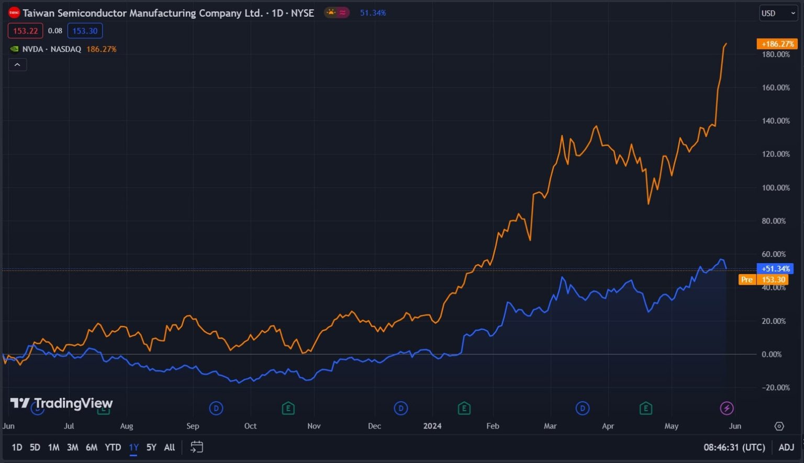Click the 0.08 spread value

(55, 31)
